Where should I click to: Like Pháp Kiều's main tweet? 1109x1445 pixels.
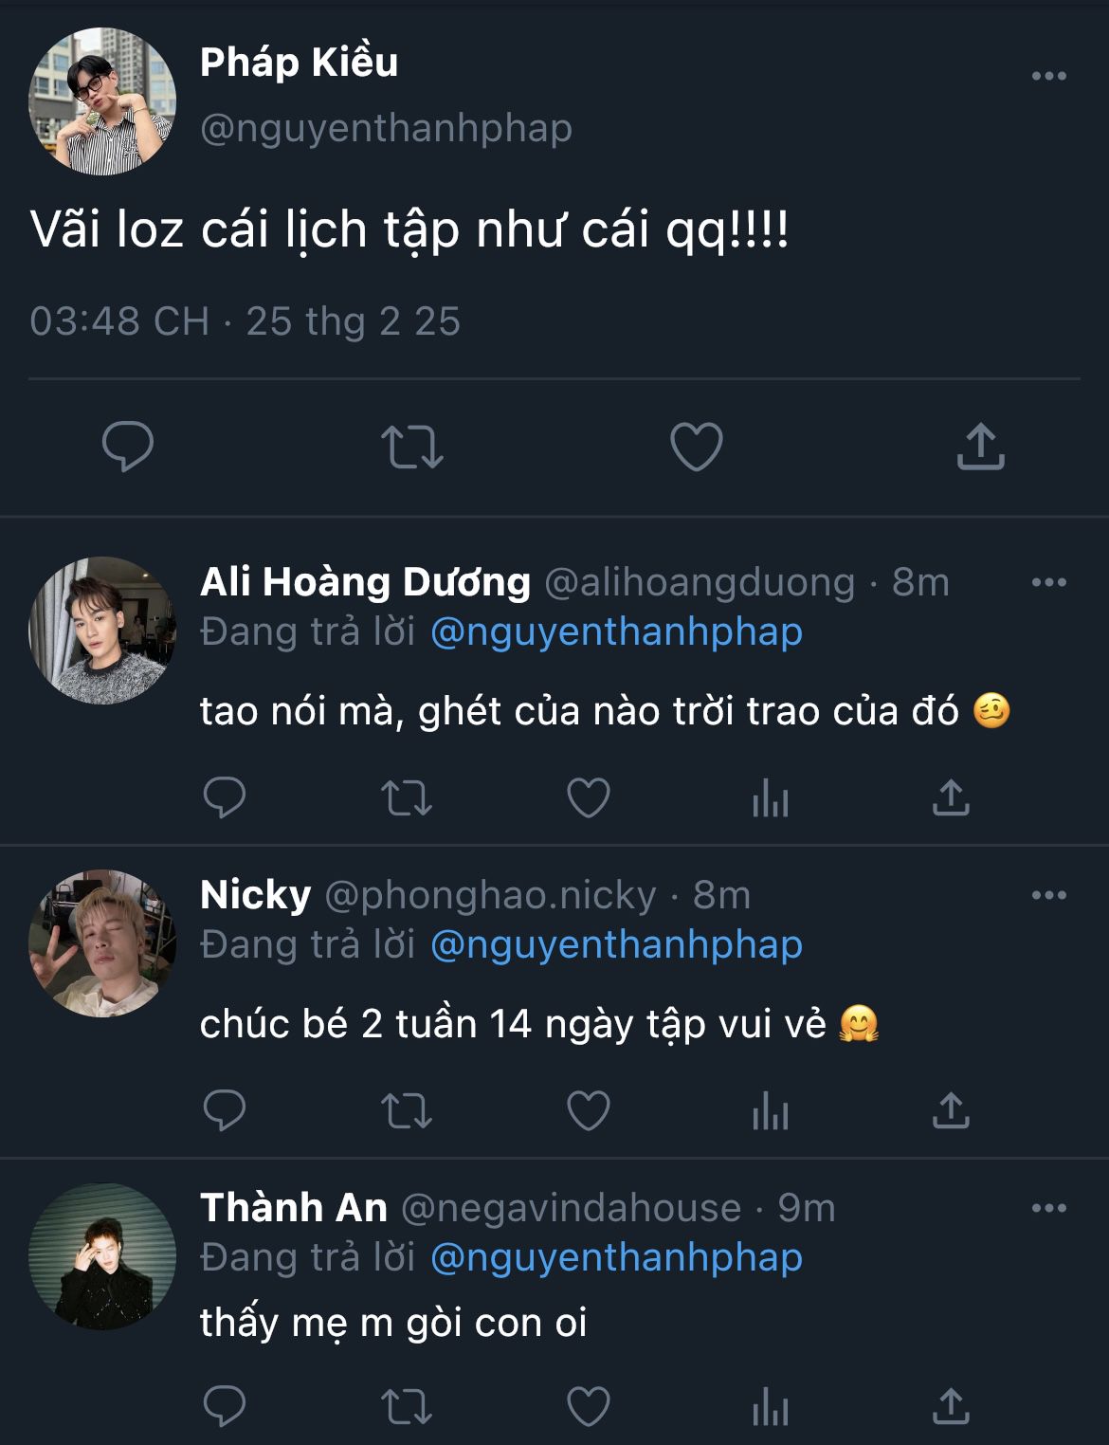point(697,447)
